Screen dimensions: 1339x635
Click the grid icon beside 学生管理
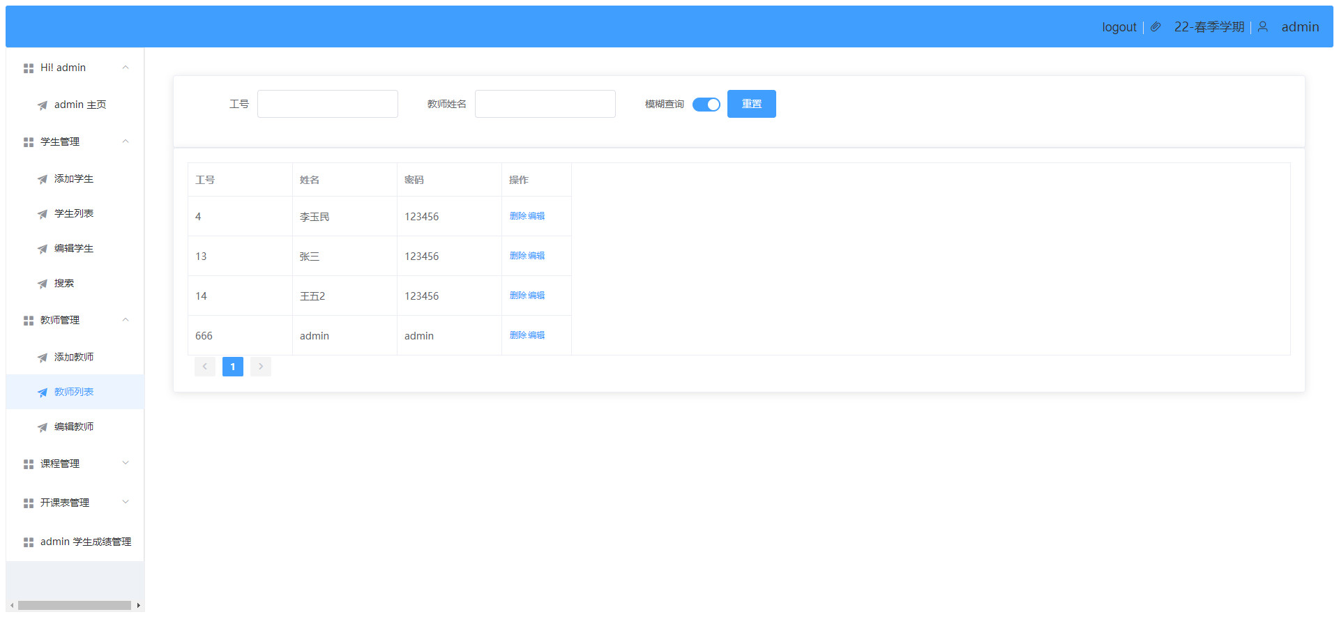click(29, 142)
